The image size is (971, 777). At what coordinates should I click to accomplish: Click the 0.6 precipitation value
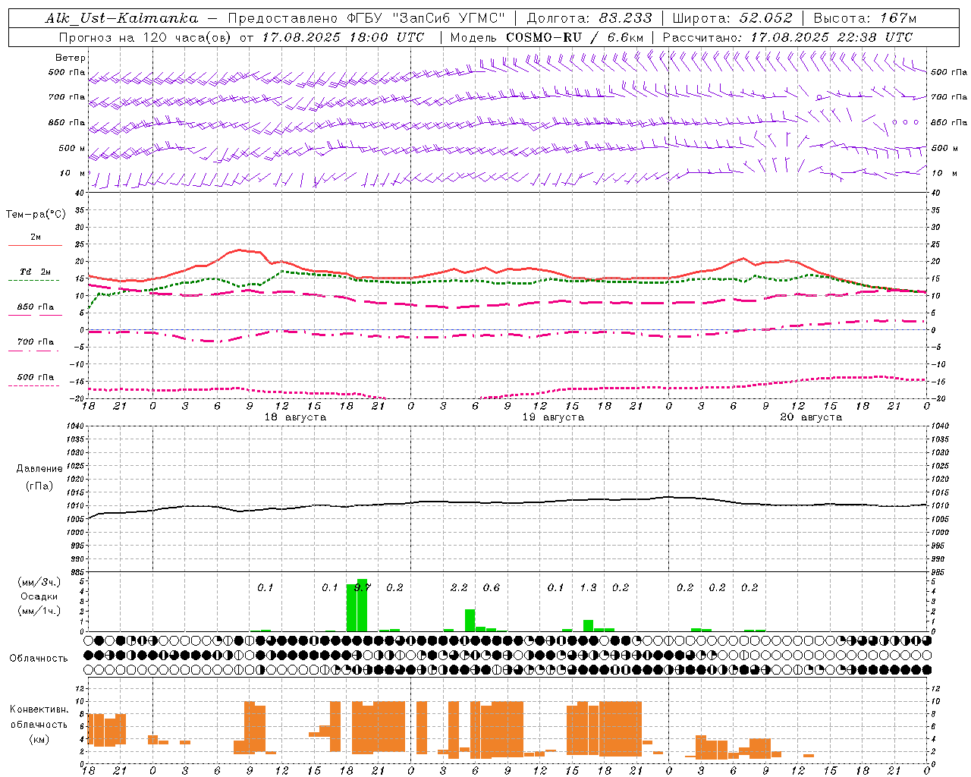pyautogui.click(x=492, y=588)
